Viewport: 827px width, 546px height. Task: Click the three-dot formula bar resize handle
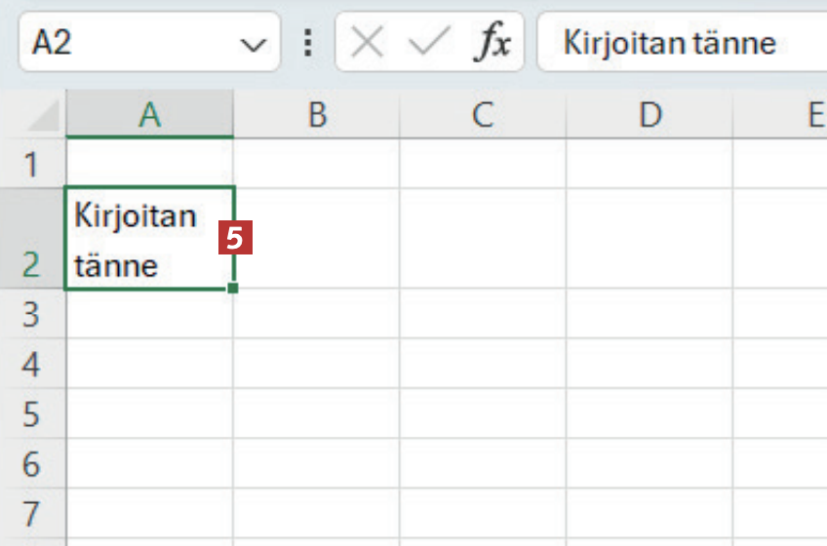tap(309, 44)
